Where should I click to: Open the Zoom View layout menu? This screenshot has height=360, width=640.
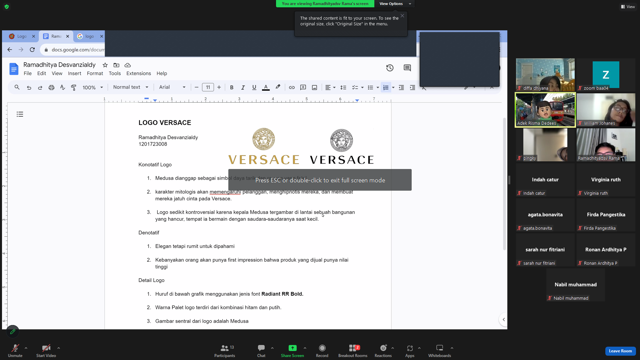click(628, 7)
